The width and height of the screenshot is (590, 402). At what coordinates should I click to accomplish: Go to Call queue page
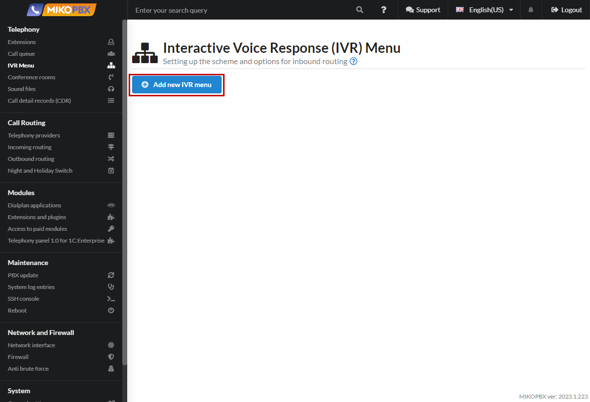(22, 54)
